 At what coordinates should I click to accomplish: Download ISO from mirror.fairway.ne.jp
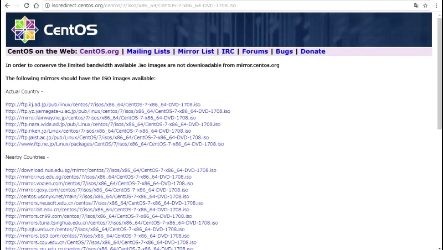click(x=101, y=118)
